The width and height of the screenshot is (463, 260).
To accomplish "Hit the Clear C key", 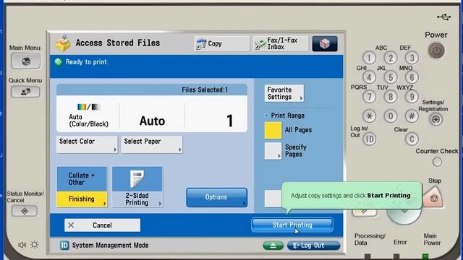I will click(412, 139).
